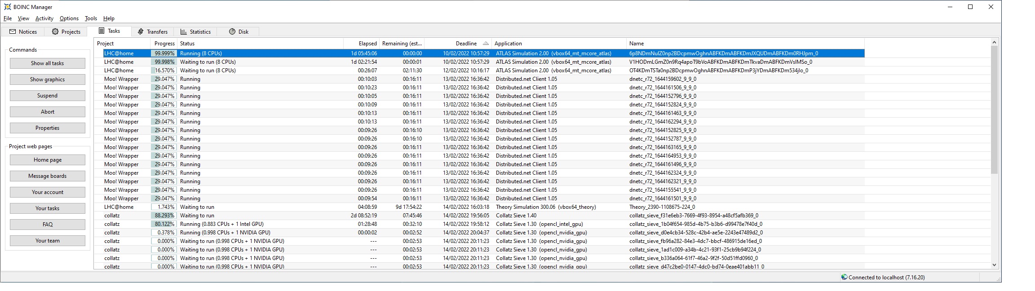Click the task list scroll down arrow
The height and width of the screenshot is (291, 1035).
pyautogui.click(x=994, y=265)
